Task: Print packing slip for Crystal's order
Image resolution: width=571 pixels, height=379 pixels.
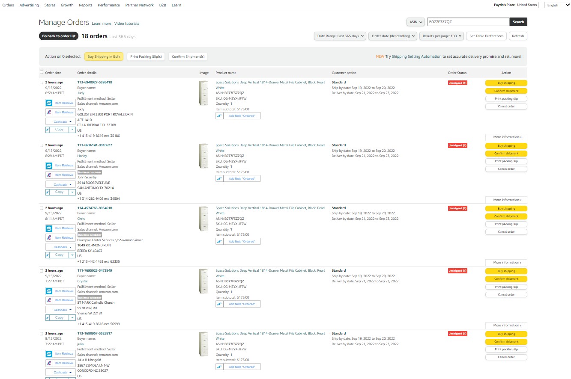Action: [506, 287]
